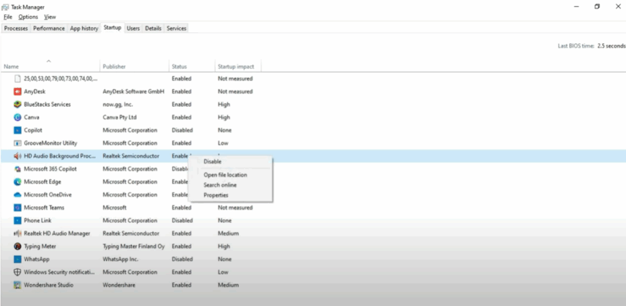Screen dimensions: 626x306
Task: Click the Copilot row icon
Action: point(17,130)
